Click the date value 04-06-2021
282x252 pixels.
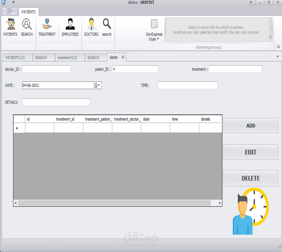click(31, 85)
